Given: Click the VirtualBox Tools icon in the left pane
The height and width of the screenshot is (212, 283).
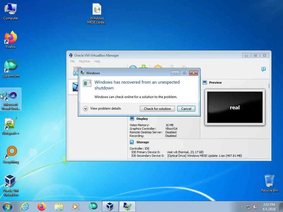Looking at the screenshot, I should (x=75, y=71).
